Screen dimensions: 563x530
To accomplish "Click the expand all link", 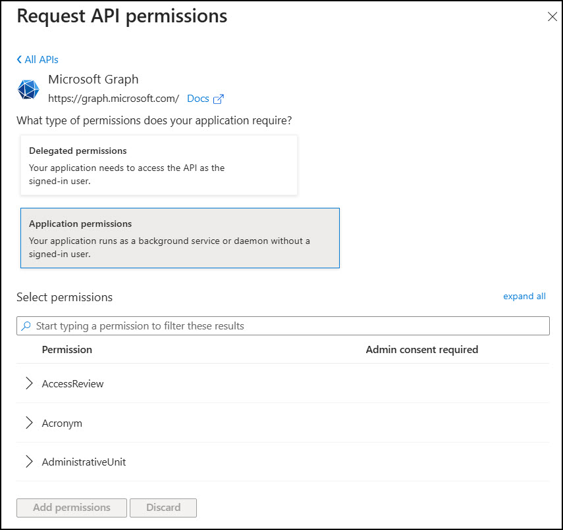I will pos(524,296).
